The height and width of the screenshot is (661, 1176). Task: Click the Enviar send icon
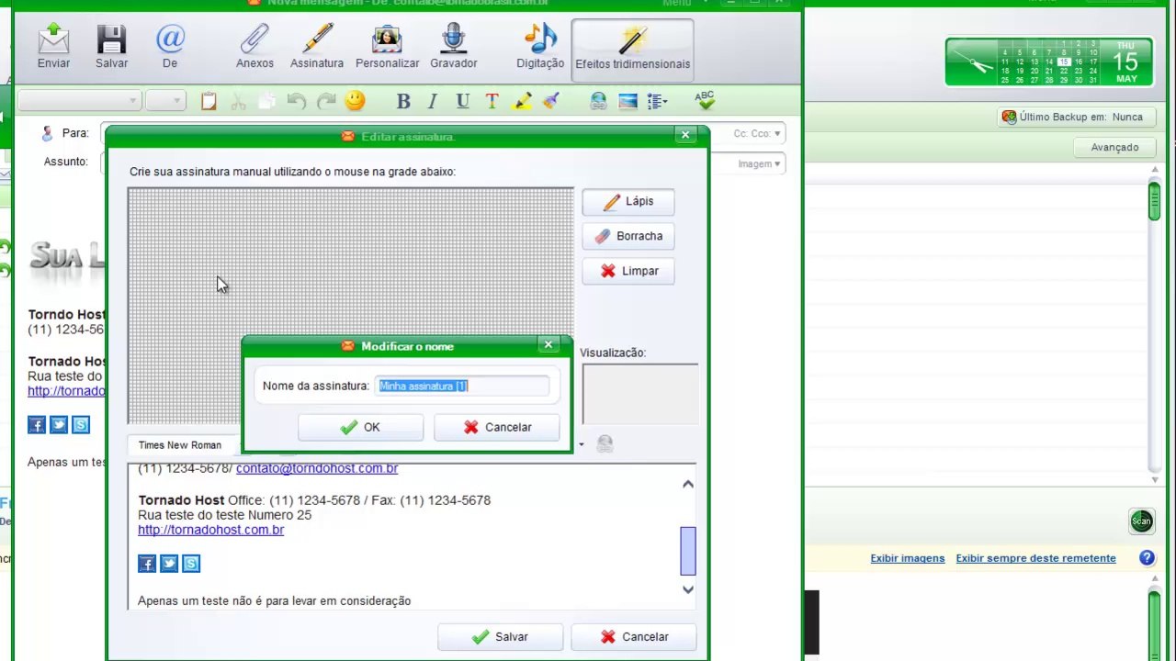pyautogui.click(x=53, y=39)
